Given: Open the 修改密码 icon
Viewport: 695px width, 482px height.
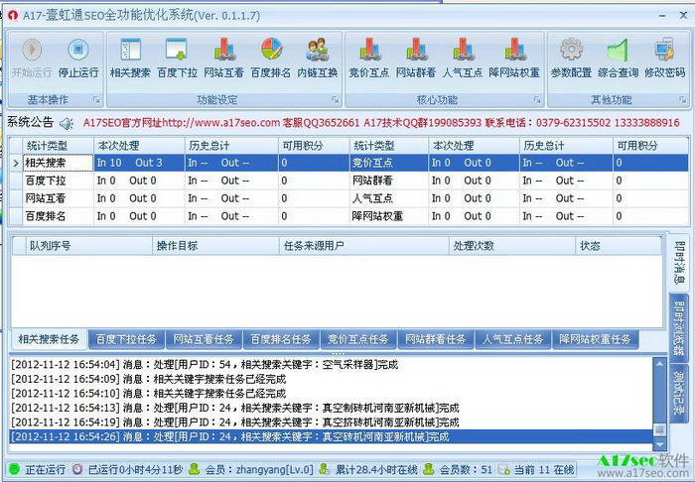Looking at the screenshot, I should (664, 50).
